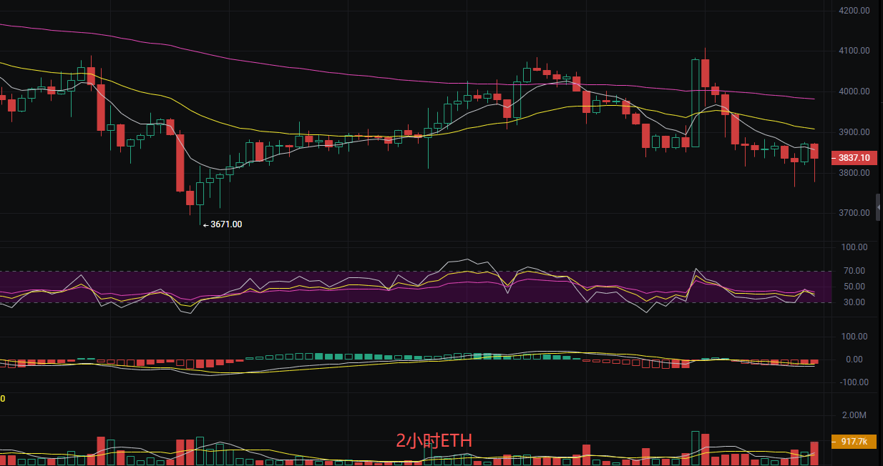Select the 3700.00 price axis label

tap(854, 213)
